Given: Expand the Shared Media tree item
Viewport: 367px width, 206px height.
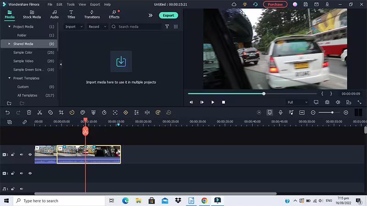Looking at the screenshot, I should [x=9, y=44].
